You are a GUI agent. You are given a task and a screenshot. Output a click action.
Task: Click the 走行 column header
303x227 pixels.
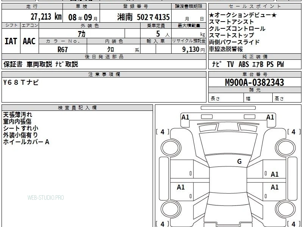(x=32, y=6)
